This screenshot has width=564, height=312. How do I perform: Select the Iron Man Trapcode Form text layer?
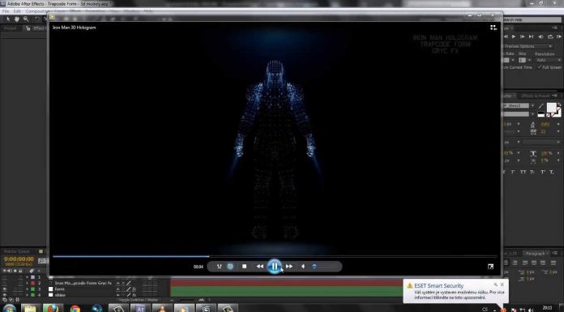pyautogui.click(x=83, y=283)
